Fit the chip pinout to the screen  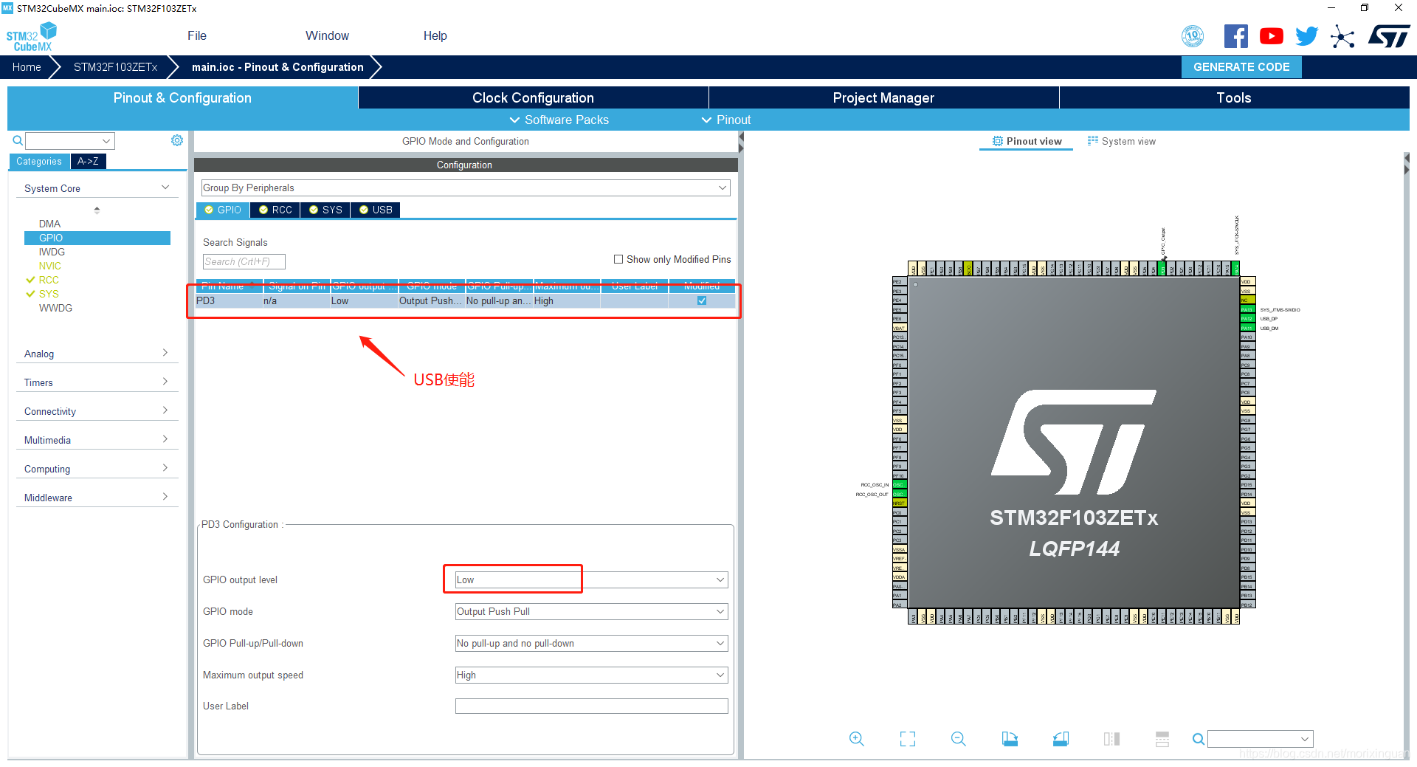pos(907,739)
